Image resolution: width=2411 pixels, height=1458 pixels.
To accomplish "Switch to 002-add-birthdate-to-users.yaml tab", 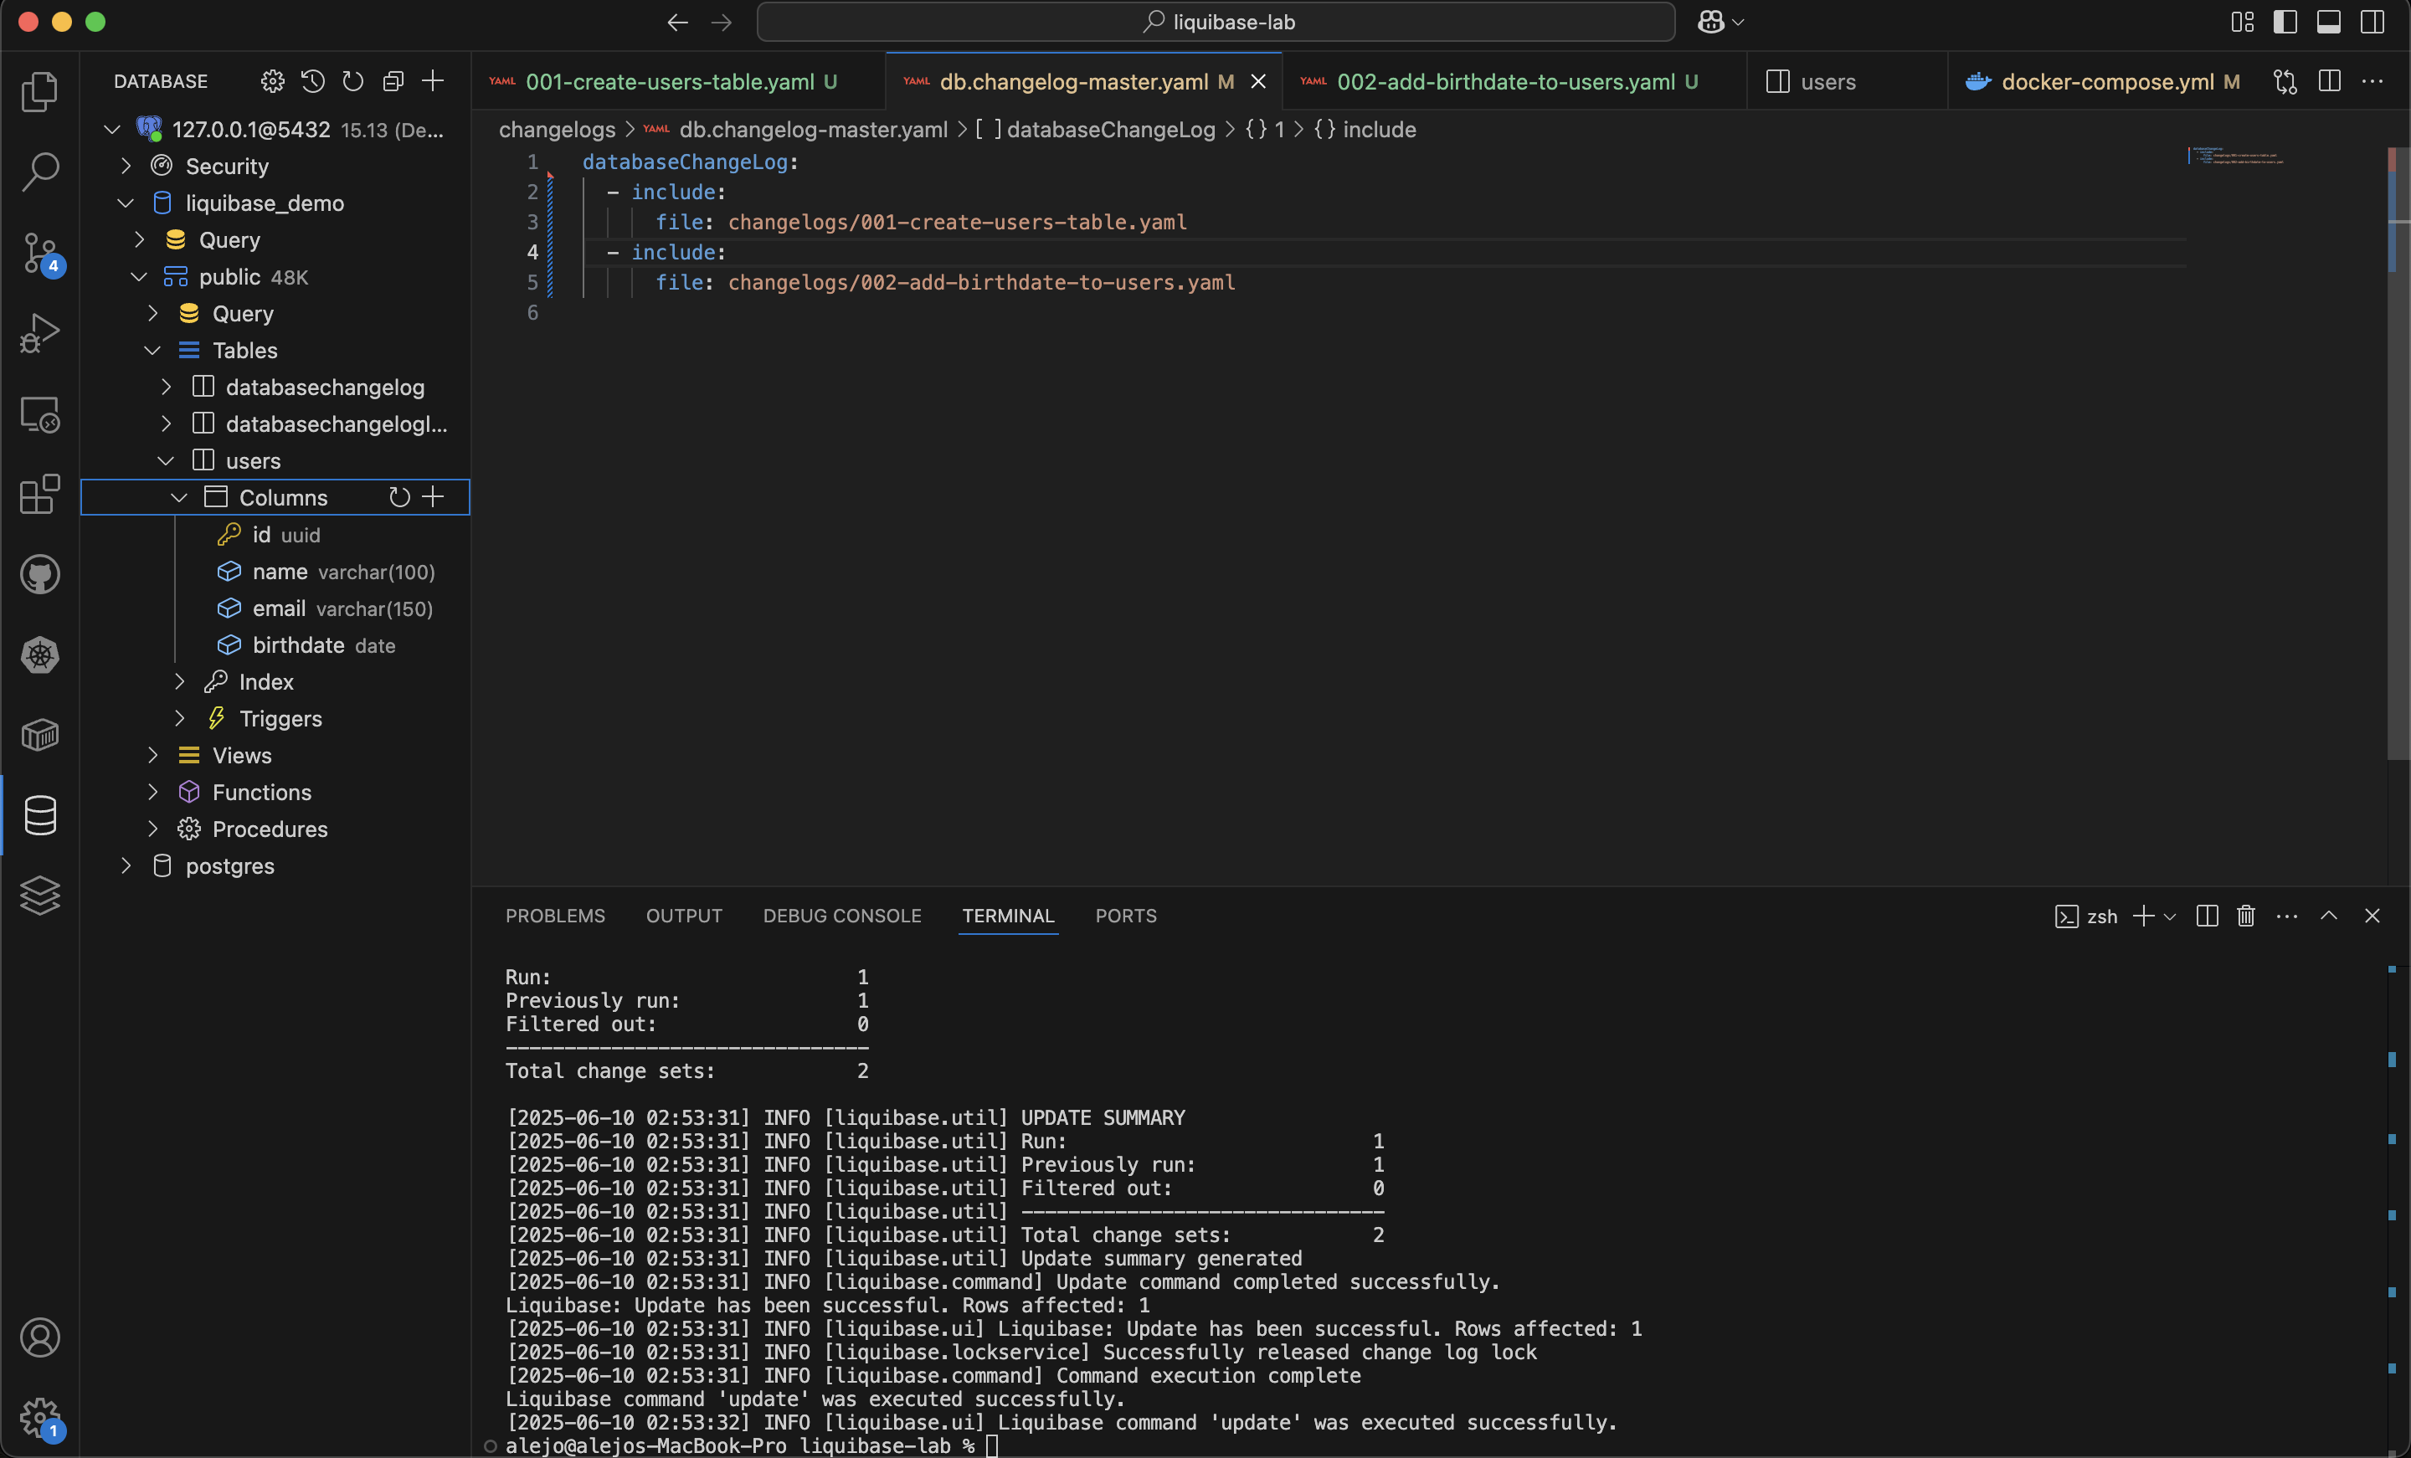I will coord(1513,82).
